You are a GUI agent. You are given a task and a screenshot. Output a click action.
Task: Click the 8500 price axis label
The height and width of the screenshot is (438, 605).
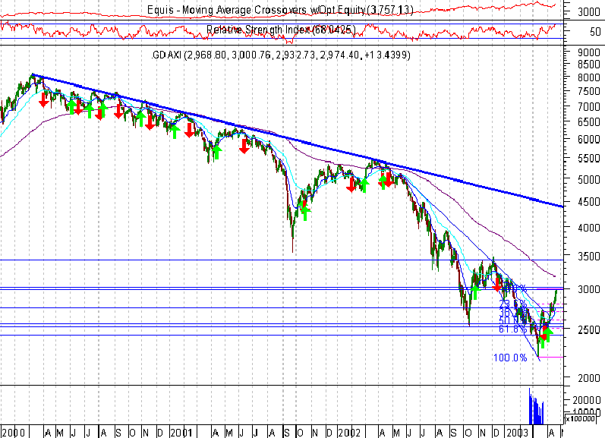point(589,65)
